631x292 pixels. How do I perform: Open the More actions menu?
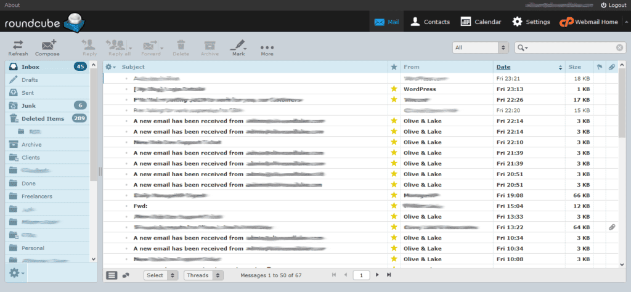(x=267, y=48)
